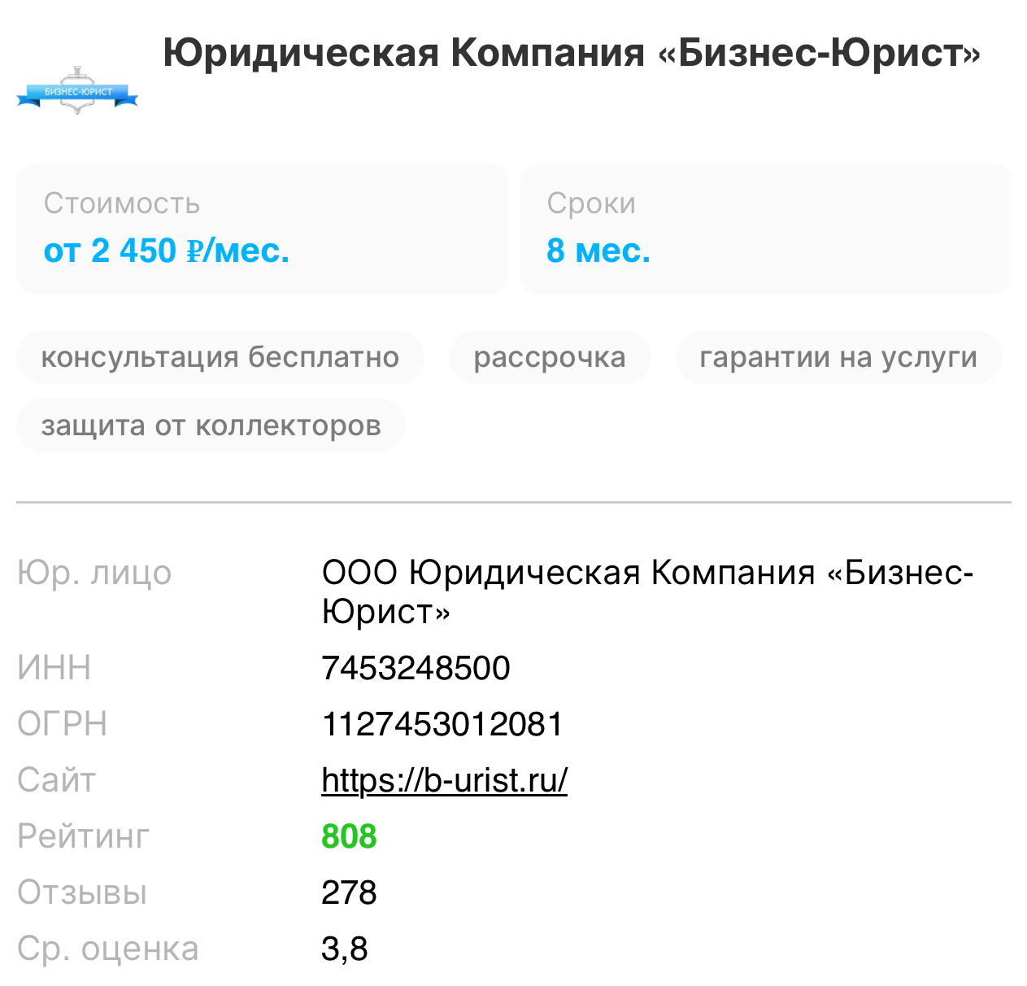Click the «Рейтинг» label
The height and width of the screenshot is (986, 1027).
click(x=84, y=836)
